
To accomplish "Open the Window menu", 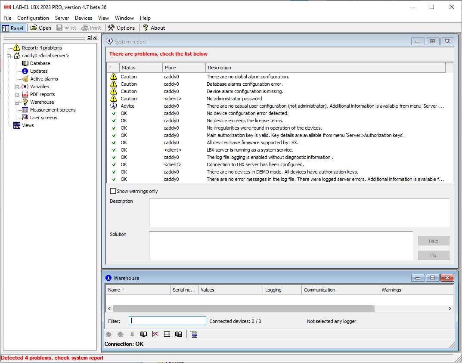I will (124, 18).
